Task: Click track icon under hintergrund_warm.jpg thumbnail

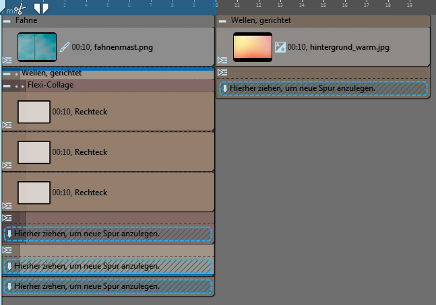Action: pyautogui.click(x=222, y=72)
